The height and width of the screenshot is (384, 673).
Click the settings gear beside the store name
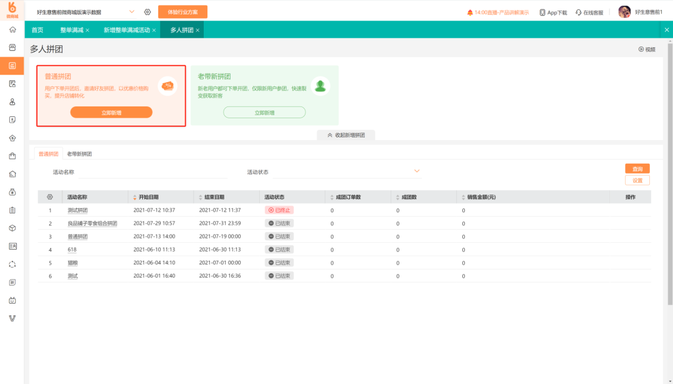point(147,12)
